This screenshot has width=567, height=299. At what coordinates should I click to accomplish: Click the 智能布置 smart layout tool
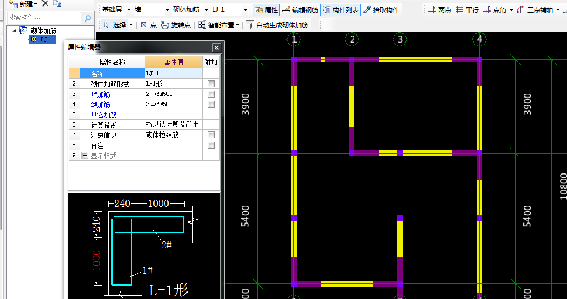click(216, 25)
